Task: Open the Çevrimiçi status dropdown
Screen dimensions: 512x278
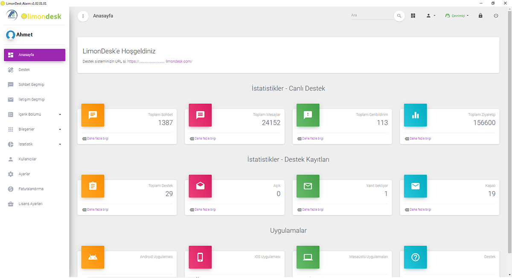Action: pos(457,16)
